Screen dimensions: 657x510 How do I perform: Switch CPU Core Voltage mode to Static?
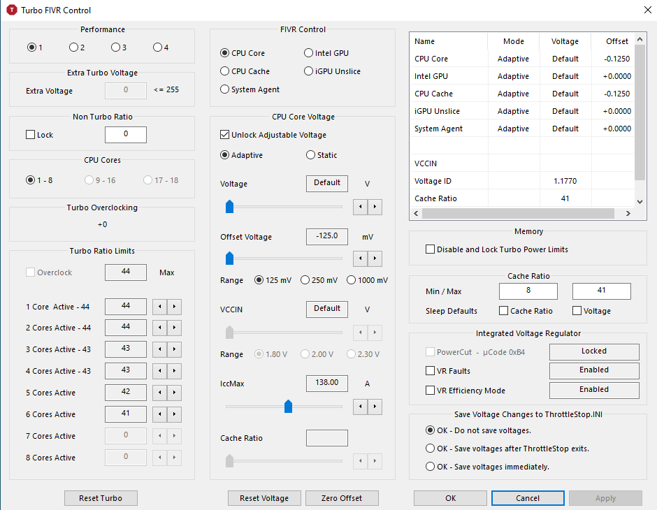322,155
